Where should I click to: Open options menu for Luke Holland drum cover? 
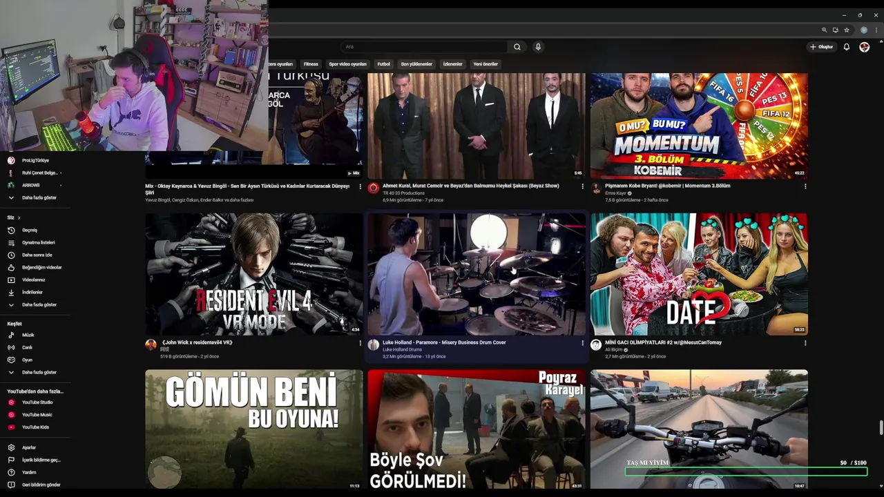pos(582,343)
